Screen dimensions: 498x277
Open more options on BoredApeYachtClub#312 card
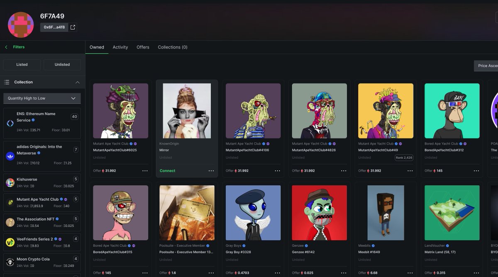(476, 171)
